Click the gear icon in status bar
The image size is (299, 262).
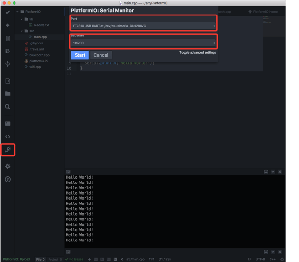[x=282, y=259]
